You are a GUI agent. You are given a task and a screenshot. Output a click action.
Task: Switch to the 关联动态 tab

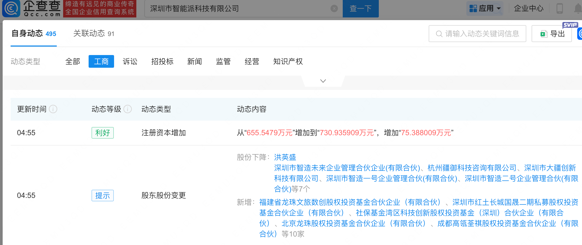(x=93, y=34)
